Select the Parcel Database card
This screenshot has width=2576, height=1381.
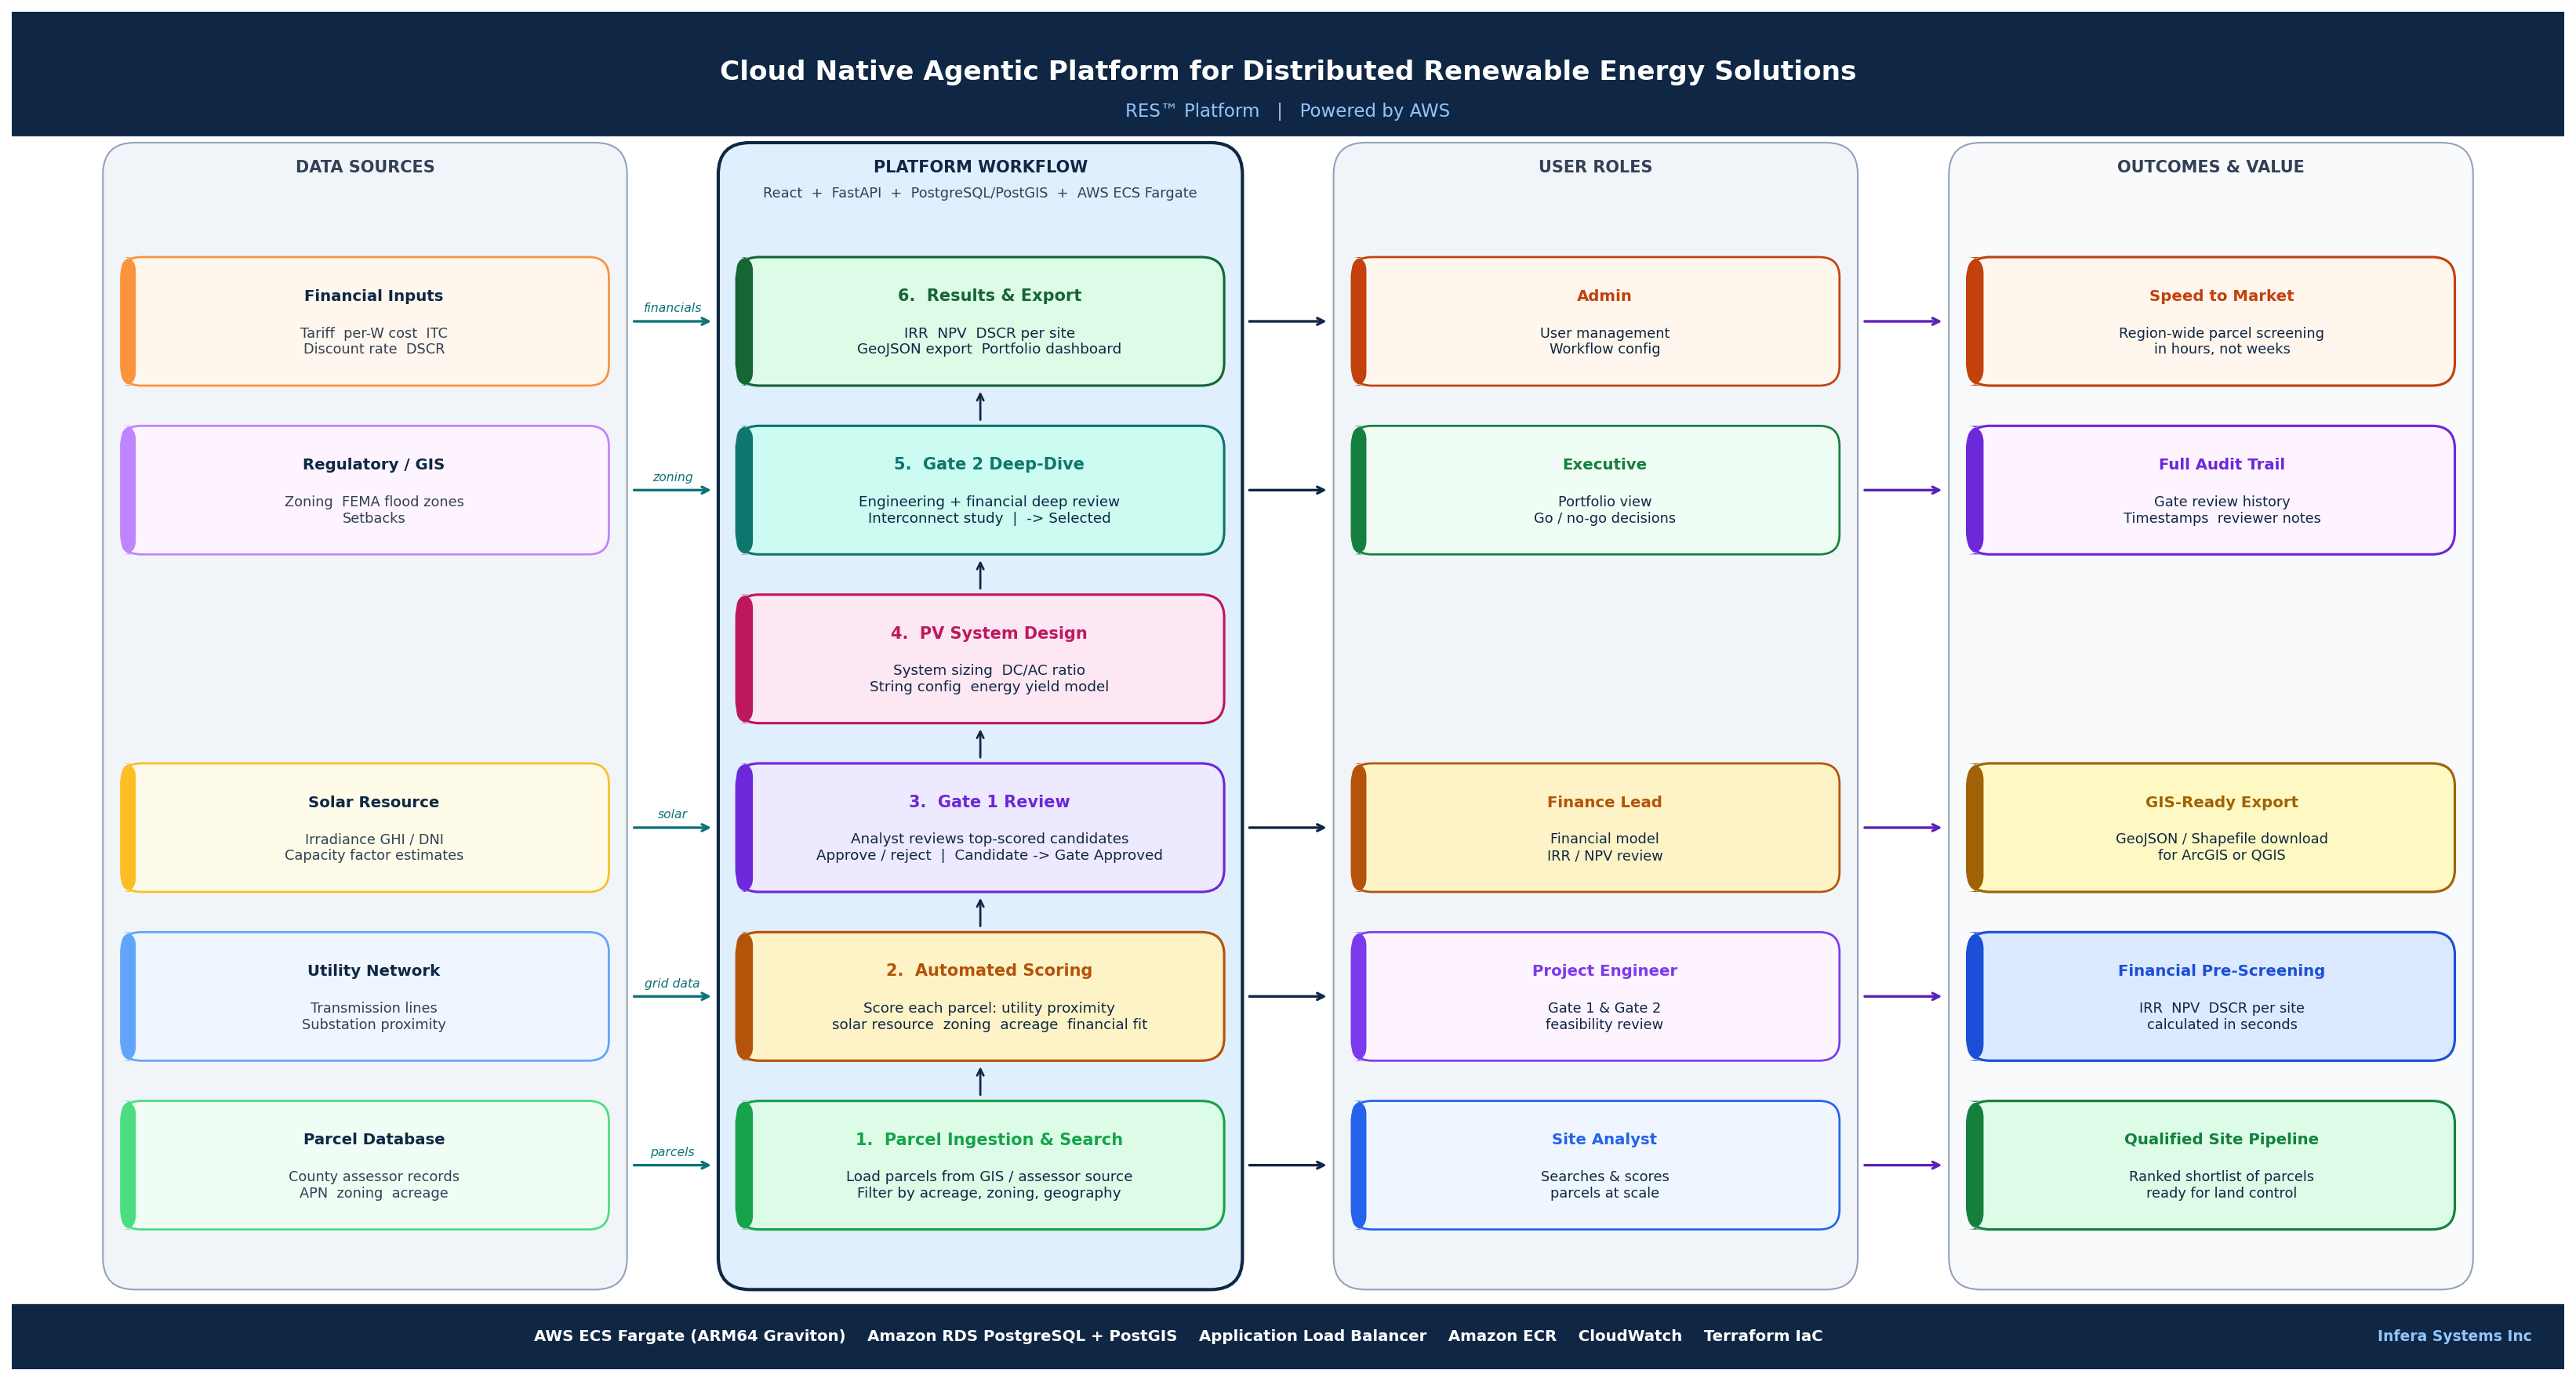(365, 1165)
